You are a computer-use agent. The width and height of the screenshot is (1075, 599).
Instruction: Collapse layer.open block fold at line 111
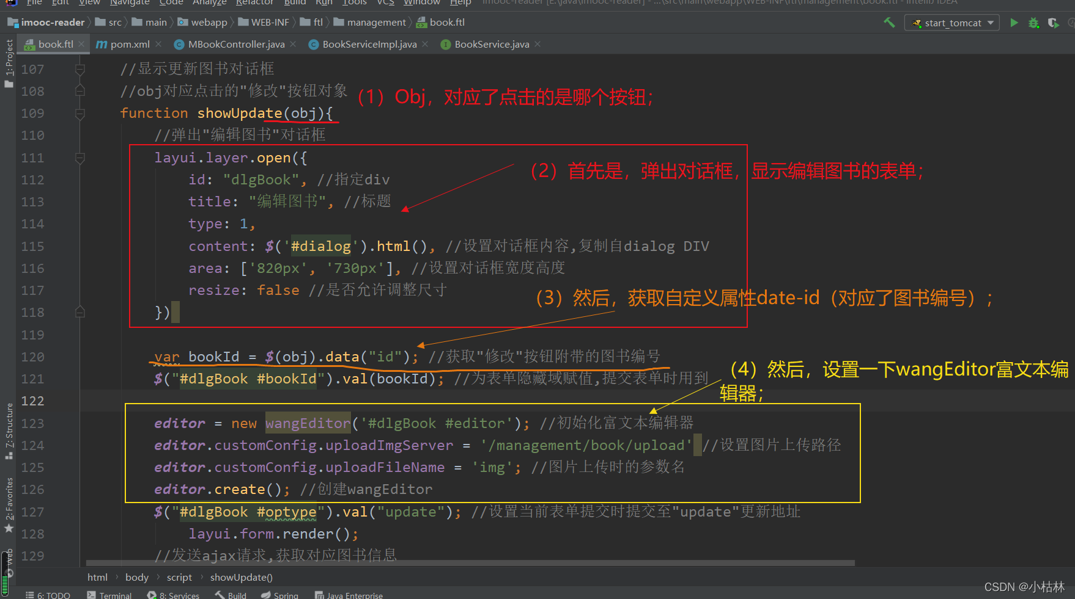(79, 158)
